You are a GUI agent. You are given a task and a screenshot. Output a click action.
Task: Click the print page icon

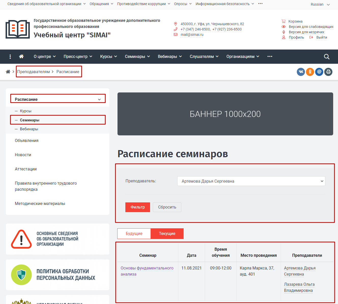point(328,72)
